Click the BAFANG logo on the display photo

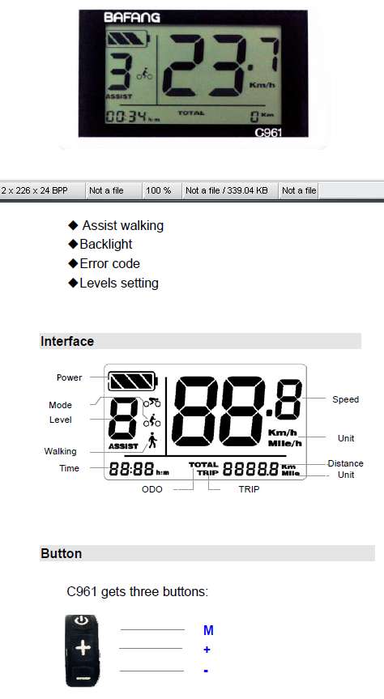(131, 18)
